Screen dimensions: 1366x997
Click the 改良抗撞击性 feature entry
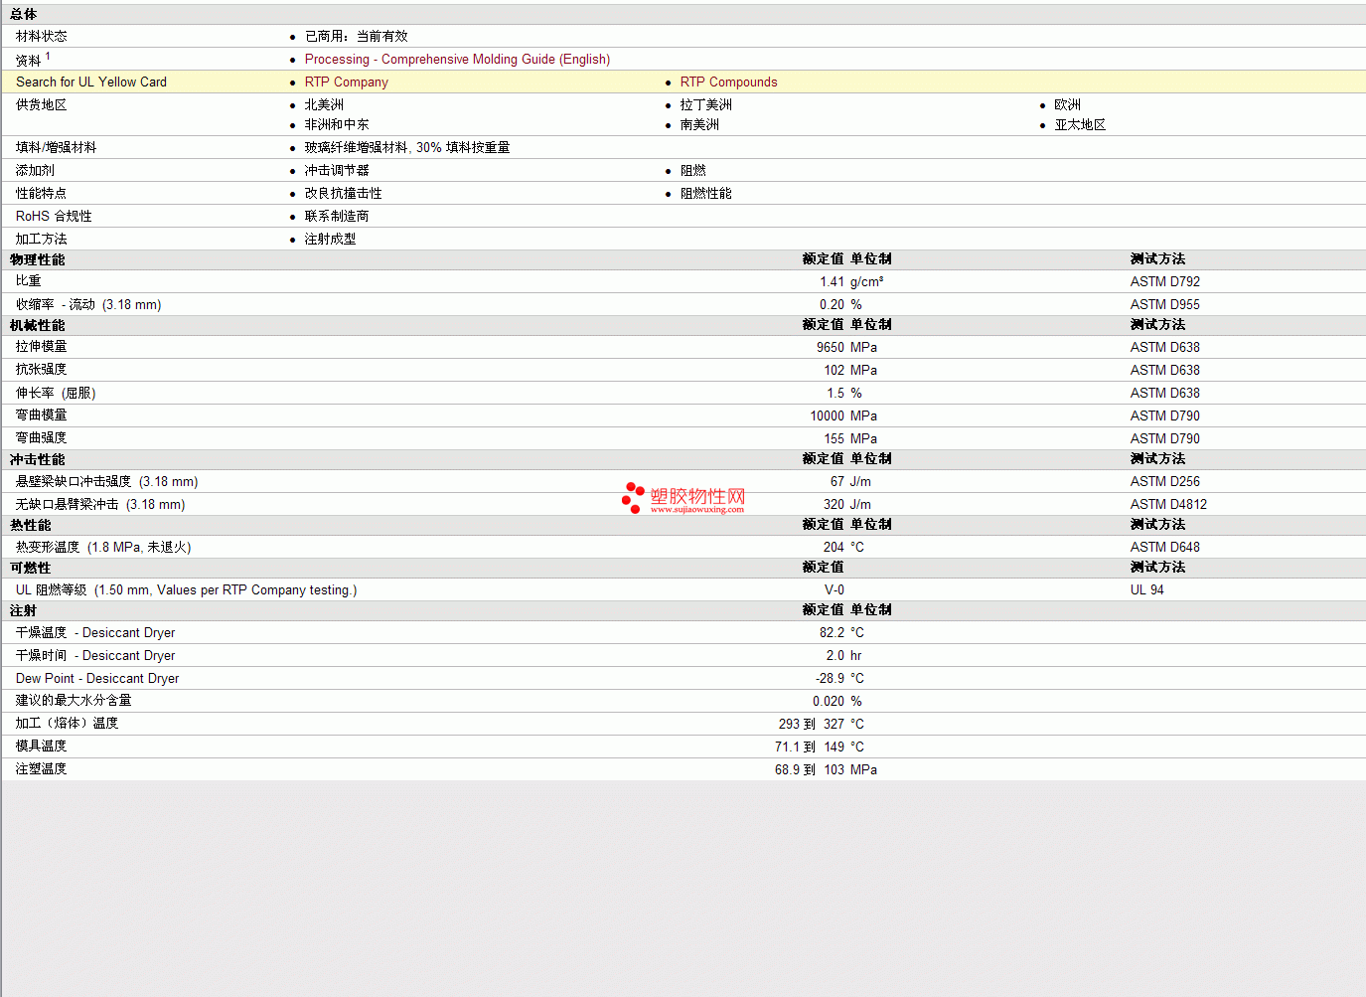click(x=343, y=194)
